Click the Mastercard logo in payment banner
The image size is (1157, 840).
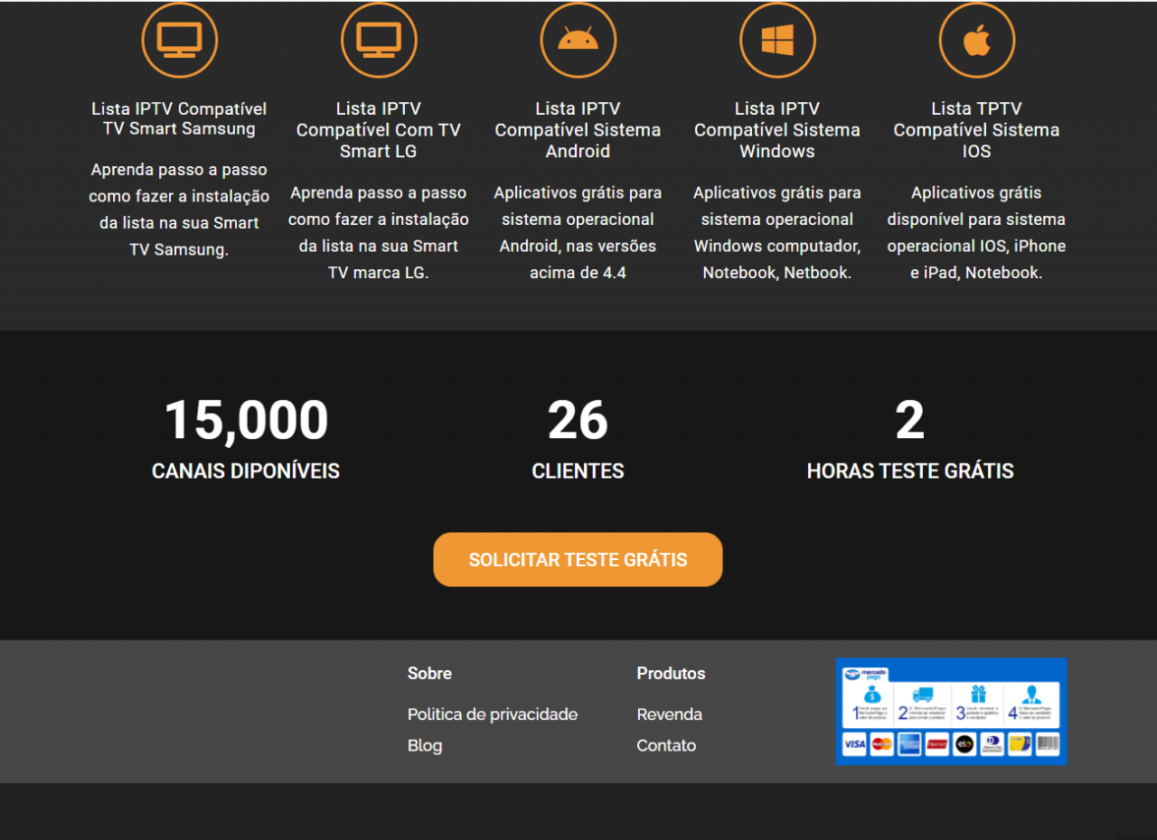tap(882, 744)
